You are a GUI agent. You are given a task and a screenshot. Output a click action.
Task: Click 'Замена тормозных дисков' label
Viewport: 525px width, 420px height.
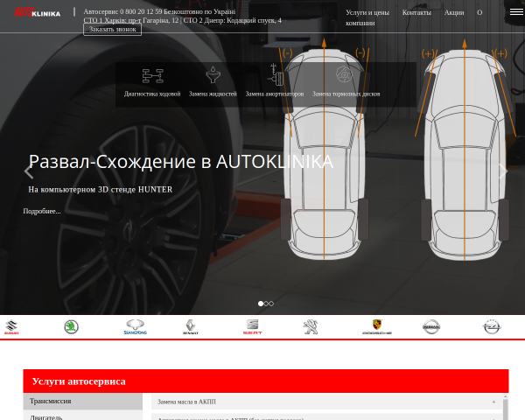[x=346, y=94]
